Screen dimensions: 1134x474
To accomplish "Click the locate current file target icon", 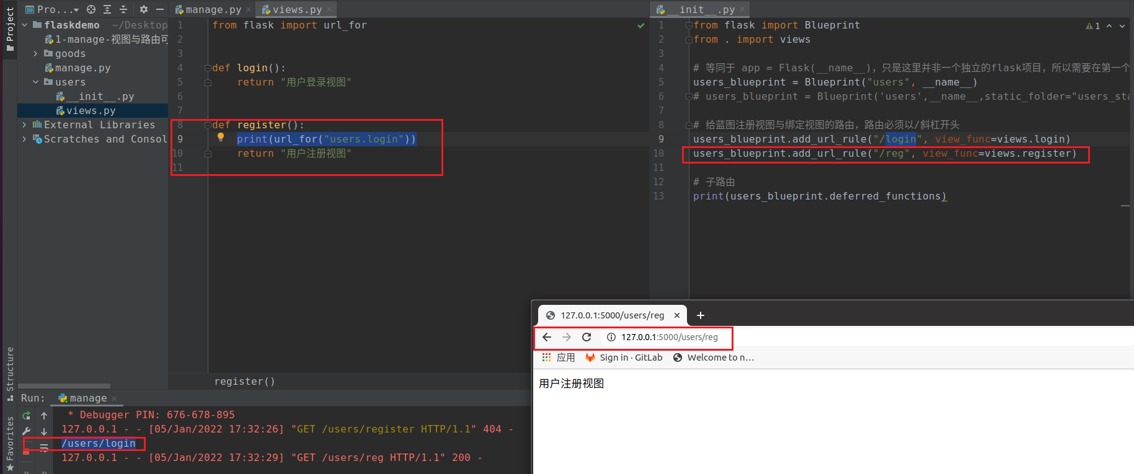I will 91,9.
